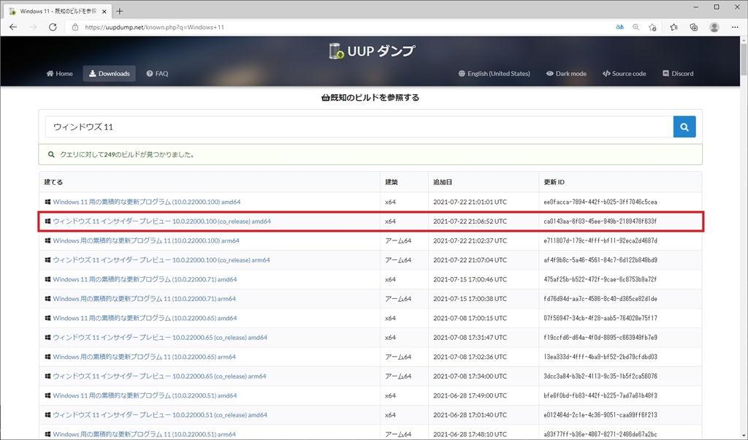Open the Source code link

[624, 74]
